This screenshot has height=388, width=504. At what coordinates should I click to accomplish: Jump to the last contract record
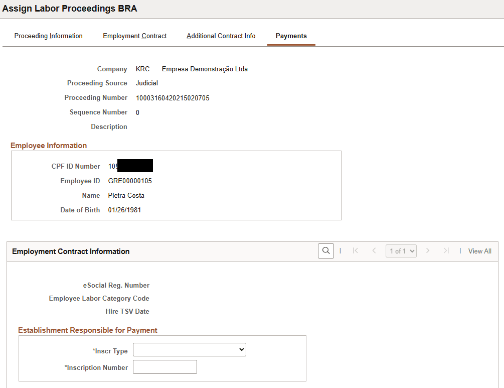(x=446, y=250)
